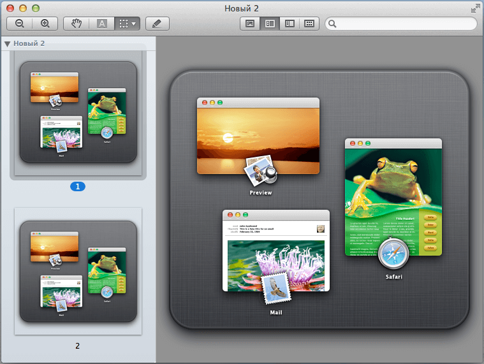Enter full screen with the corner arrows
This screenshot has height=364, width=484.
[475, 9]
